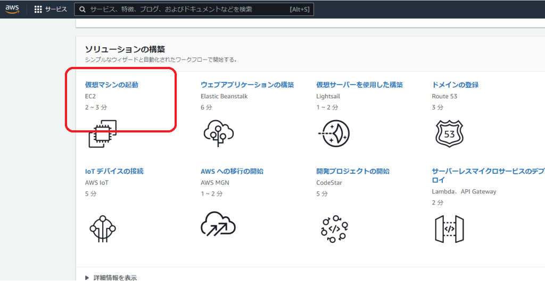
Task: Open ドメインの登録 link
Action: point(455,84)
